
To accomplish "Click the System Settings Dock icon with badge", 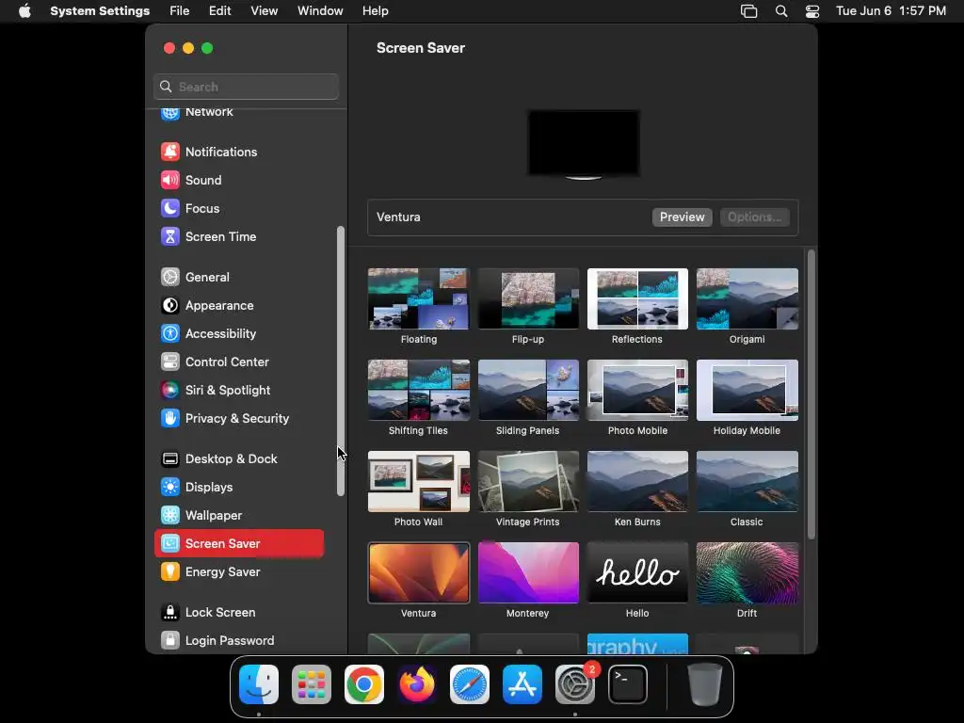I will [x=575, y=684].
